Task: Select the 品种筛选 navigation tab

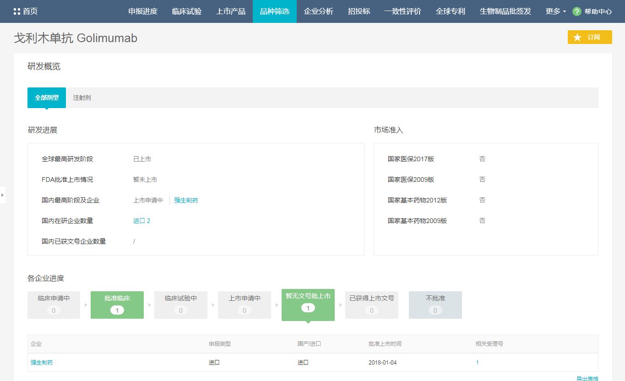Action: (275, 11)
